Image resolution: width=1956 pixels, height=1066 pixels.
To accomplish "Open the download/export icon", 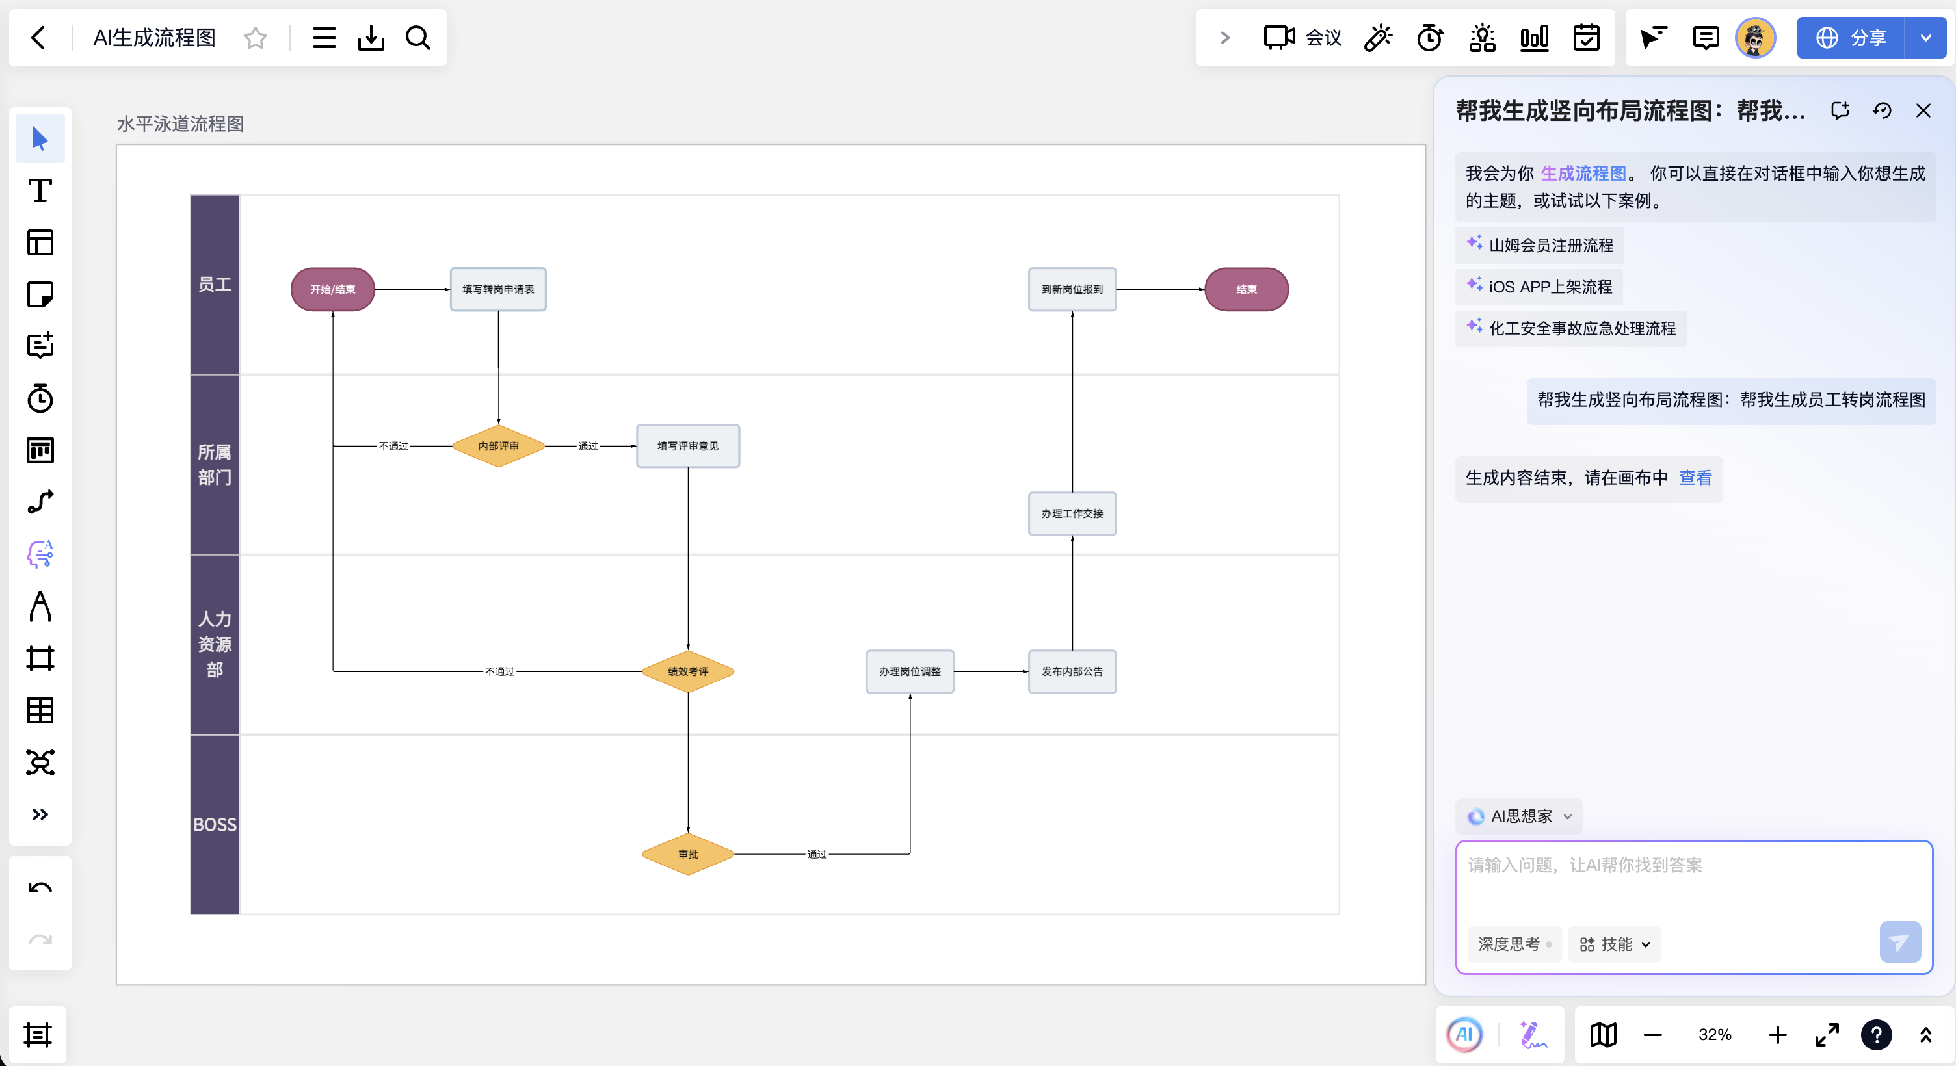I will [371, 37].
